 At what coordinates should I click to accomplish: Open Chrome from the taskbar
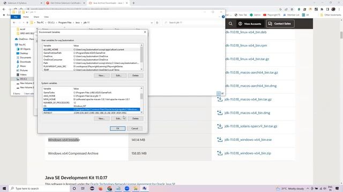pos(109,188)
